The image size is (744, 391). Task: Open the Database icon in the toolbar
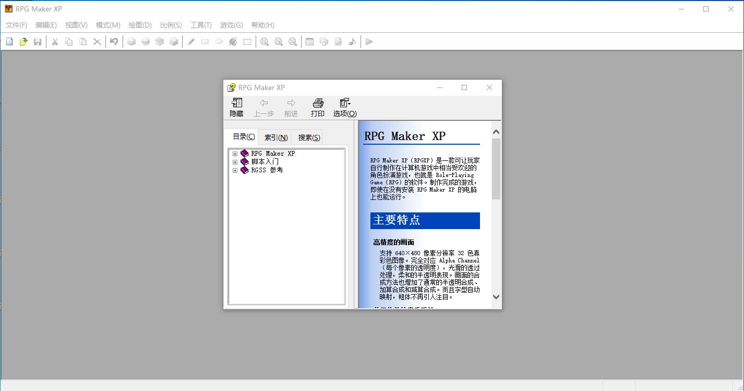pos(310,42)
